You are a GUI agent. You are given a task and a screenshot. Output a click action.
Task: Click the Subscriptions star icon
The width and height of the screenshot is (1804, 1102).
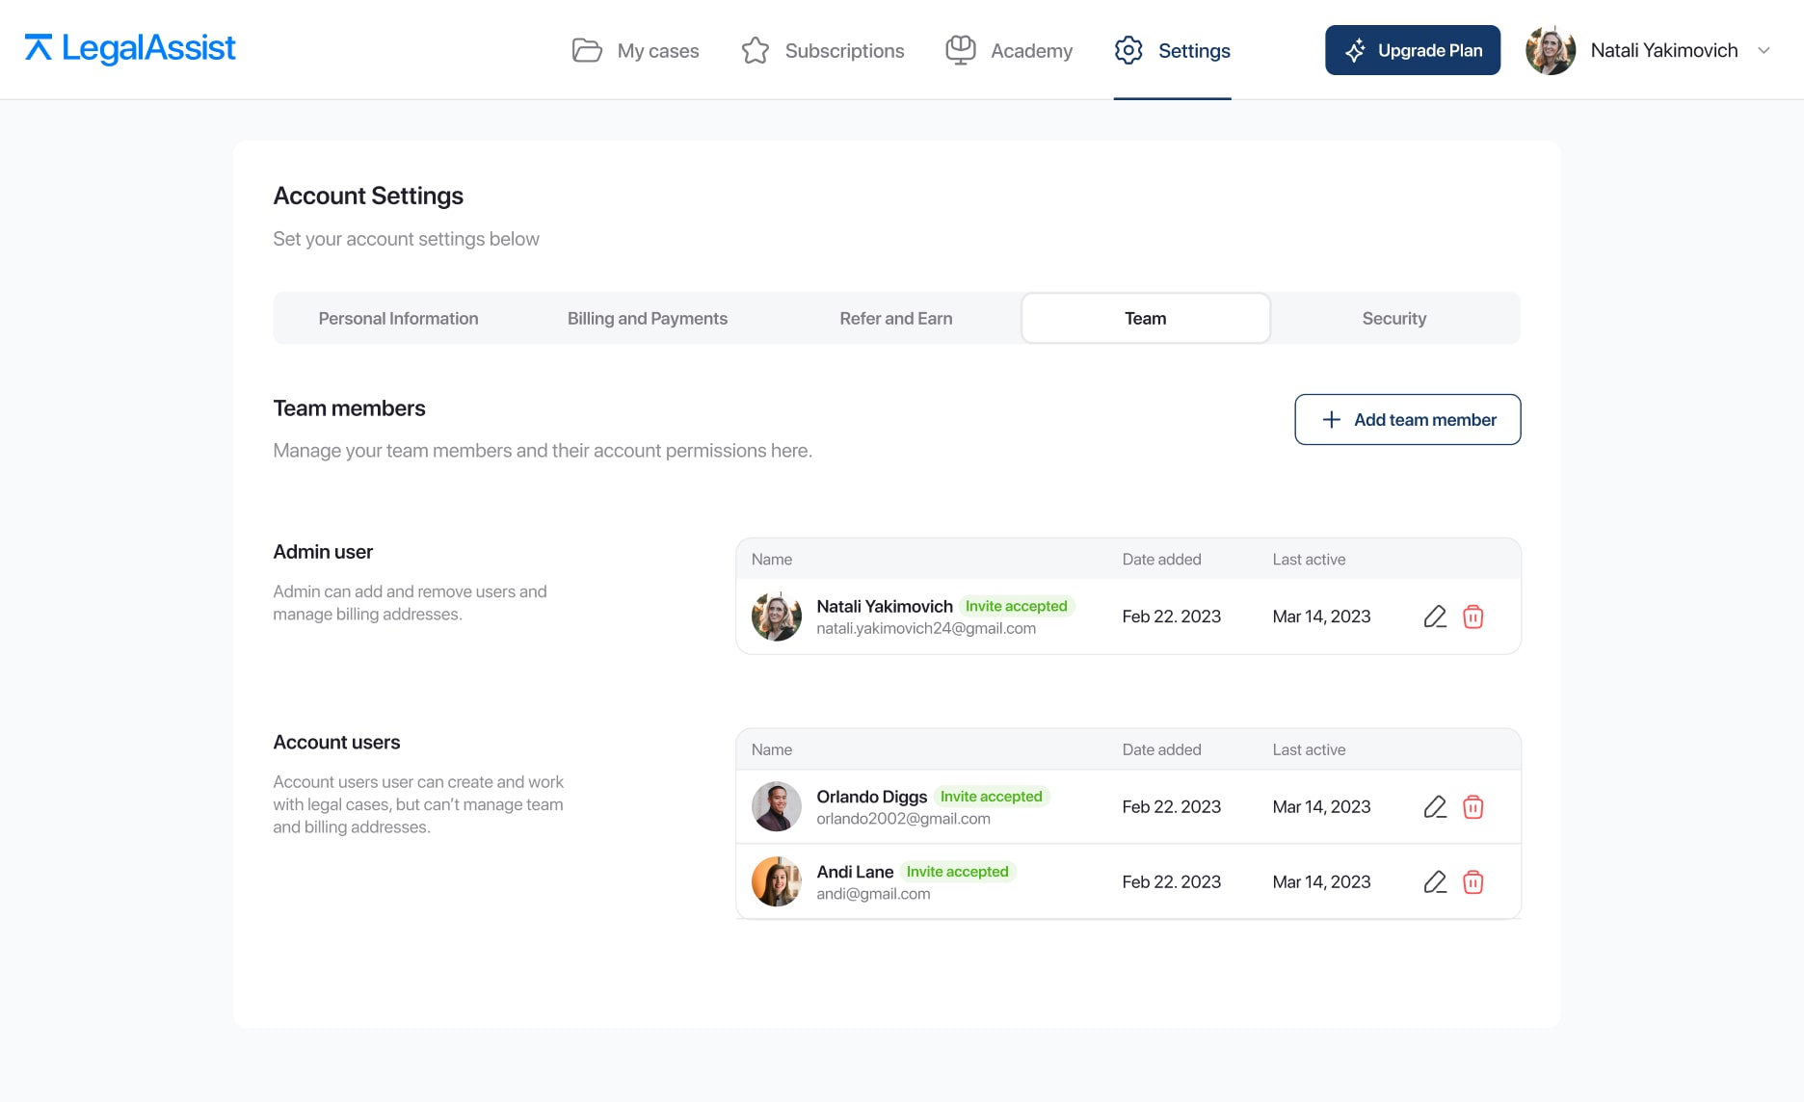coord(756,50)
